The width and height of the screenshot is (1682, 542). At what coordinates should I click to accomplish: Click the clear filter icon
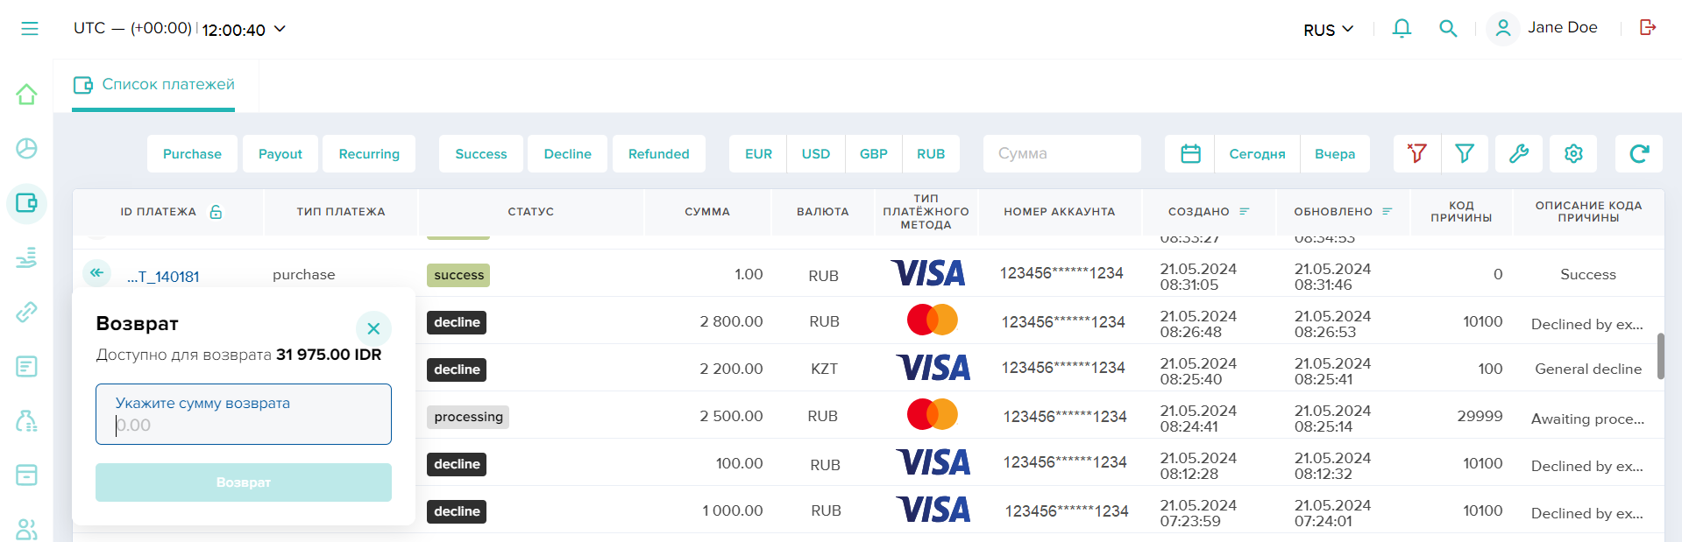click(x=1416, y=154)
